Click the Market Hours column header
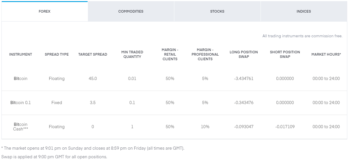Image resolution: width=349 pixels, height=162 pixels. click(326, 54)
